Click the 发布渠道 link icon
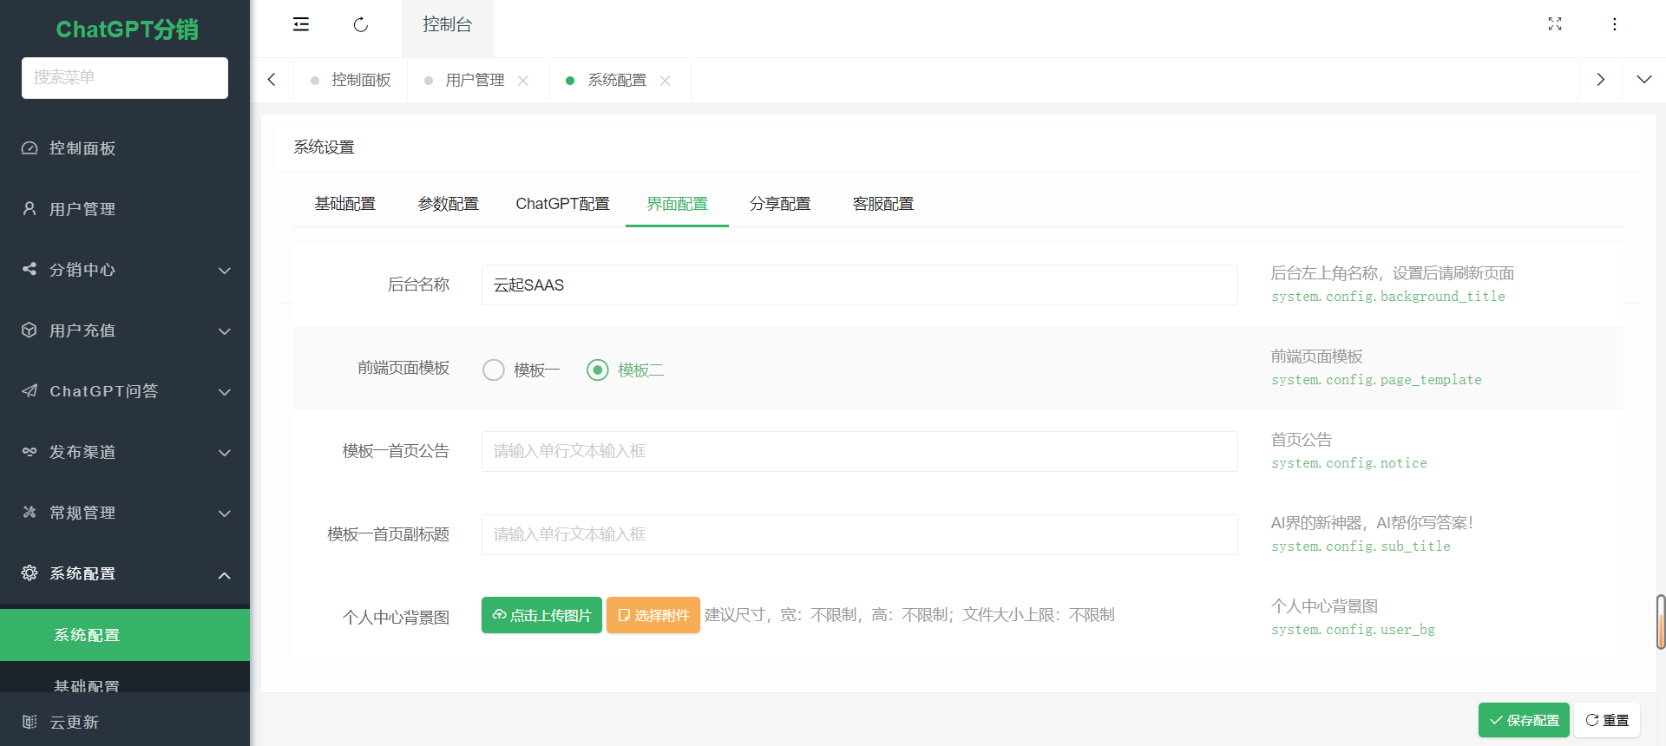The width and height of the screenshot is (1666, 746). 30,452
